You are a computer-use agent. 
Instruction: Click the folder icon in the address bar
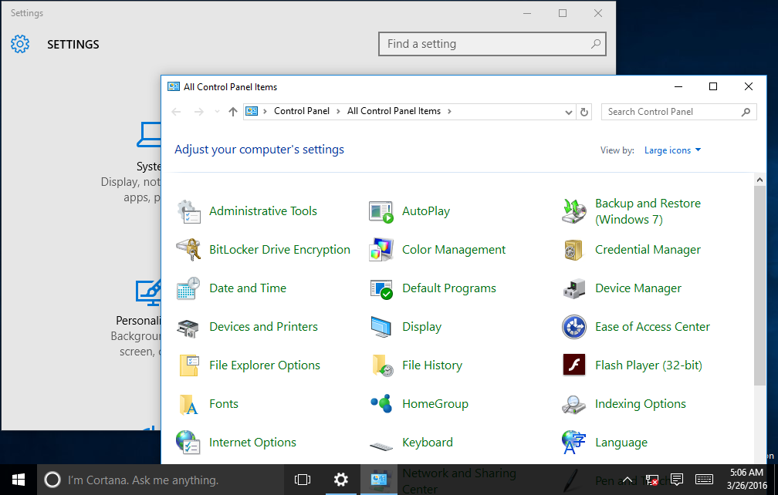pyautogui.click(x=252, y=112)
